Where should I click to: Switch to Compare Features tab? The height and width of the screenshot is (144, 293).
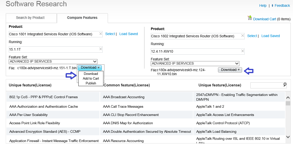(x=82, y=18)
